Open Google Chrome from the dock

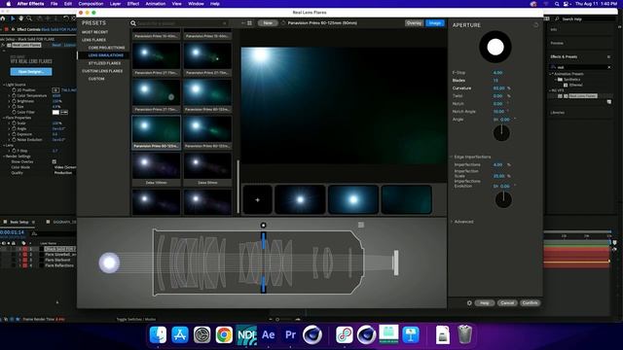(224, 334)
